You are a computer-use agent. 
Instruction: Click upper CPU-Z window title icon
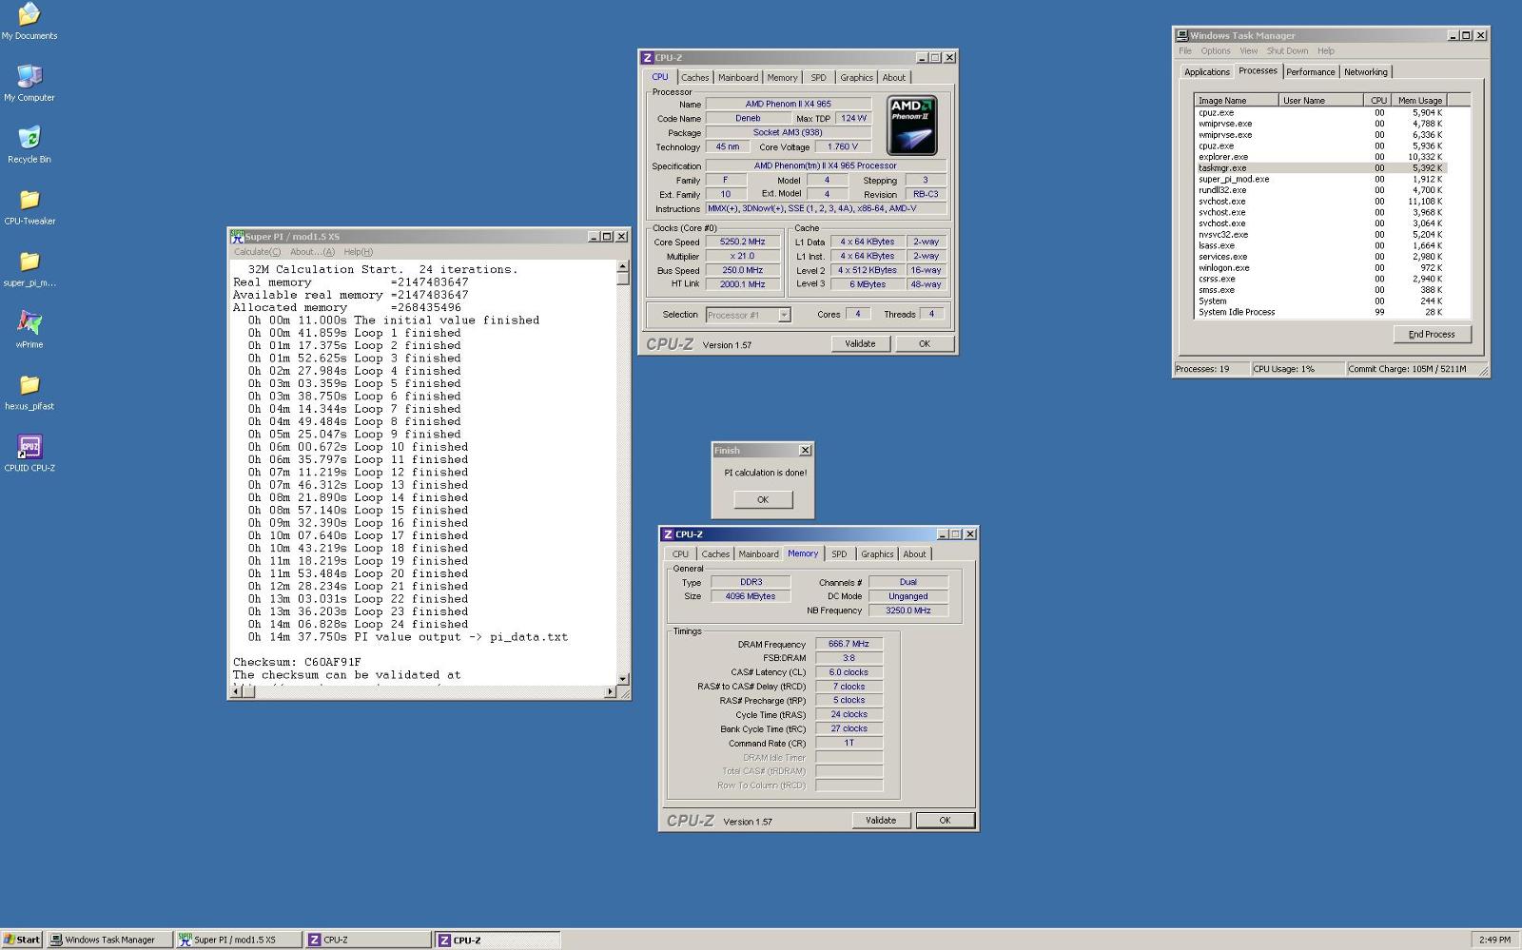[647, 58]
